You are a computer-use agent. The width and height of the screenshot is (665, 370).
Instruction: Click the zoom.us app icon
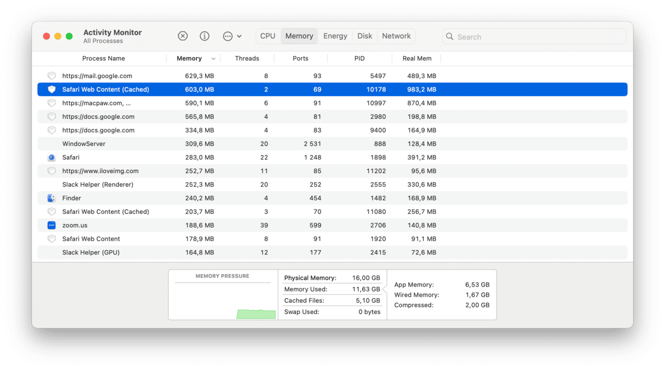pos(51,225)
